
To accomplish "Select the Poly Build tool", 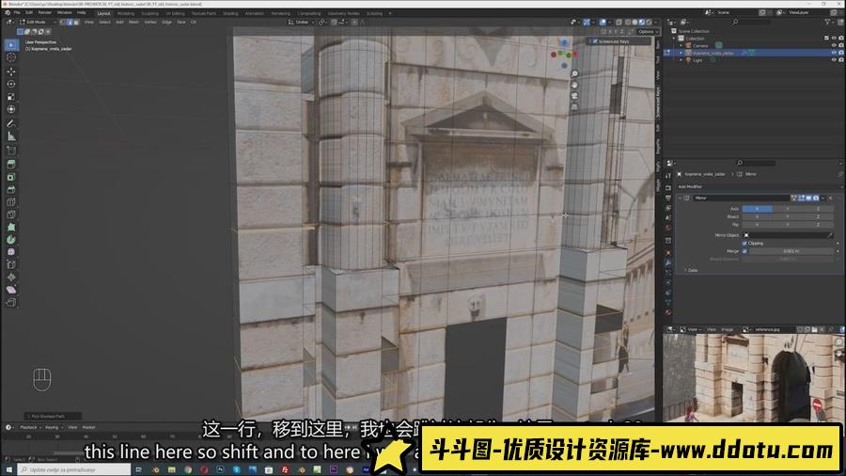I will [x=10, y=228].
